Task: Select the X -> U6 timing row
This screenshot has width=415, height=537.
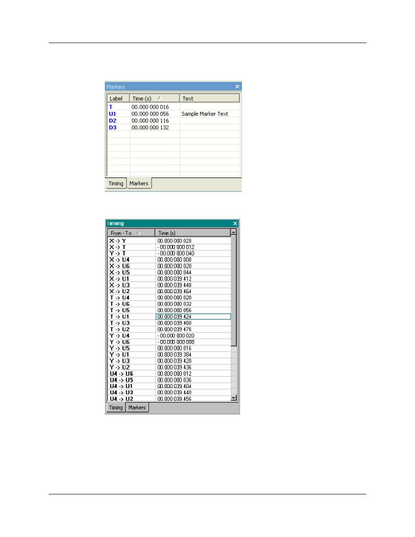Action: pos(169,266)
